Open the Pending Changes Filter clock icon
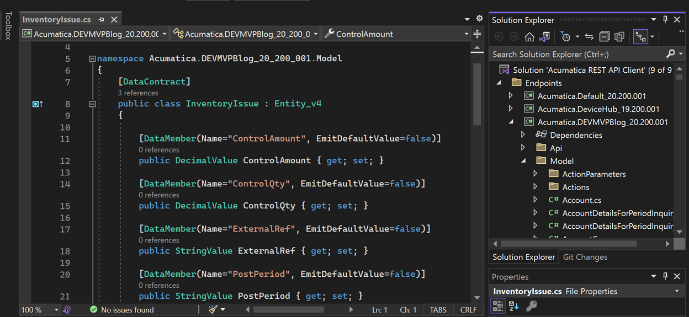Screen dimensions: 689x317 (565, 37)
